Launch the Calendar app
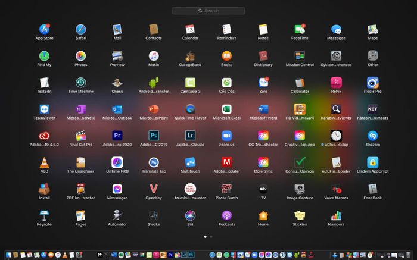417x260 pixels. [190, 29]
